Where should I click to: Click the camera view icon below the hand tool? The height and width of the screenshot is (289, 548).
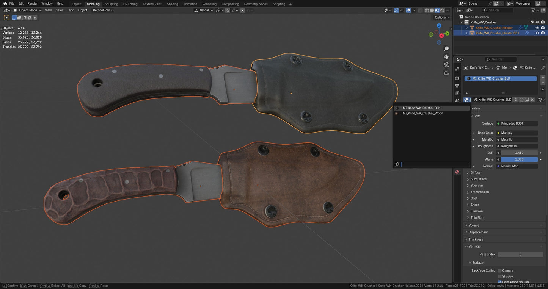click(446, 64)
